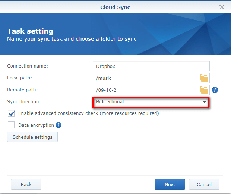The image size is (231, 194).
Task: Show the Data encryption info tooltip icon
Action: pyautogui.click(x=58, y=125)
